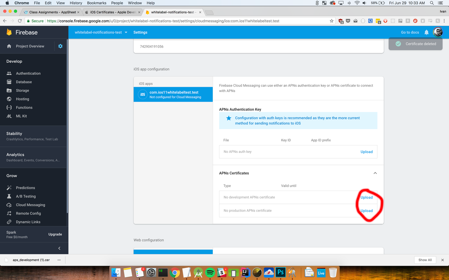Open user account avatar
Screen dimensions: 449x280
438,32
